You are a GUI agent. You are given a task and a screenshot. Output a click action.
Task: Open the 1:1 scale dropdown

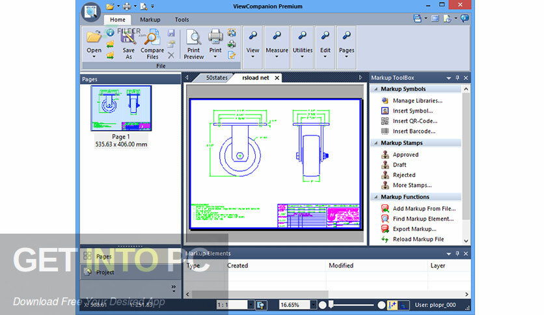click(x=251, y=305)
